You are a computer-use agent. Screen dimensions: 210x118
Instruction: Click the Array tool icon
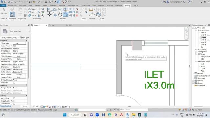pyautogui.click(x=70, y=12)
